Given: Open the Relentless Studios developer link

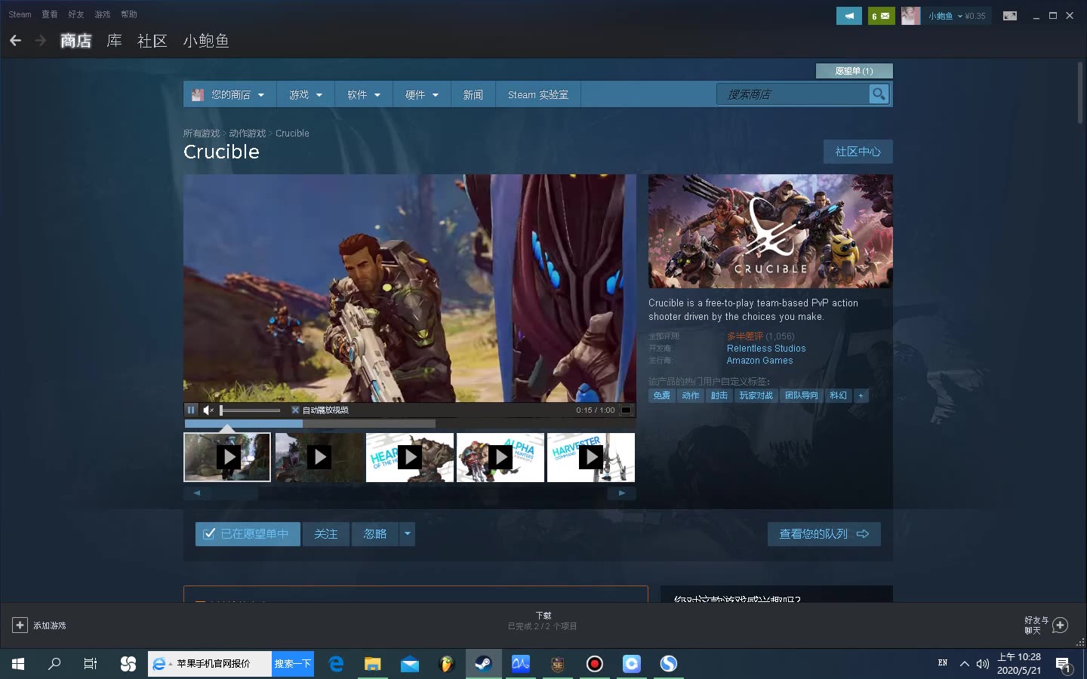Looking at the screenshot, I should [x=766, y=349].
